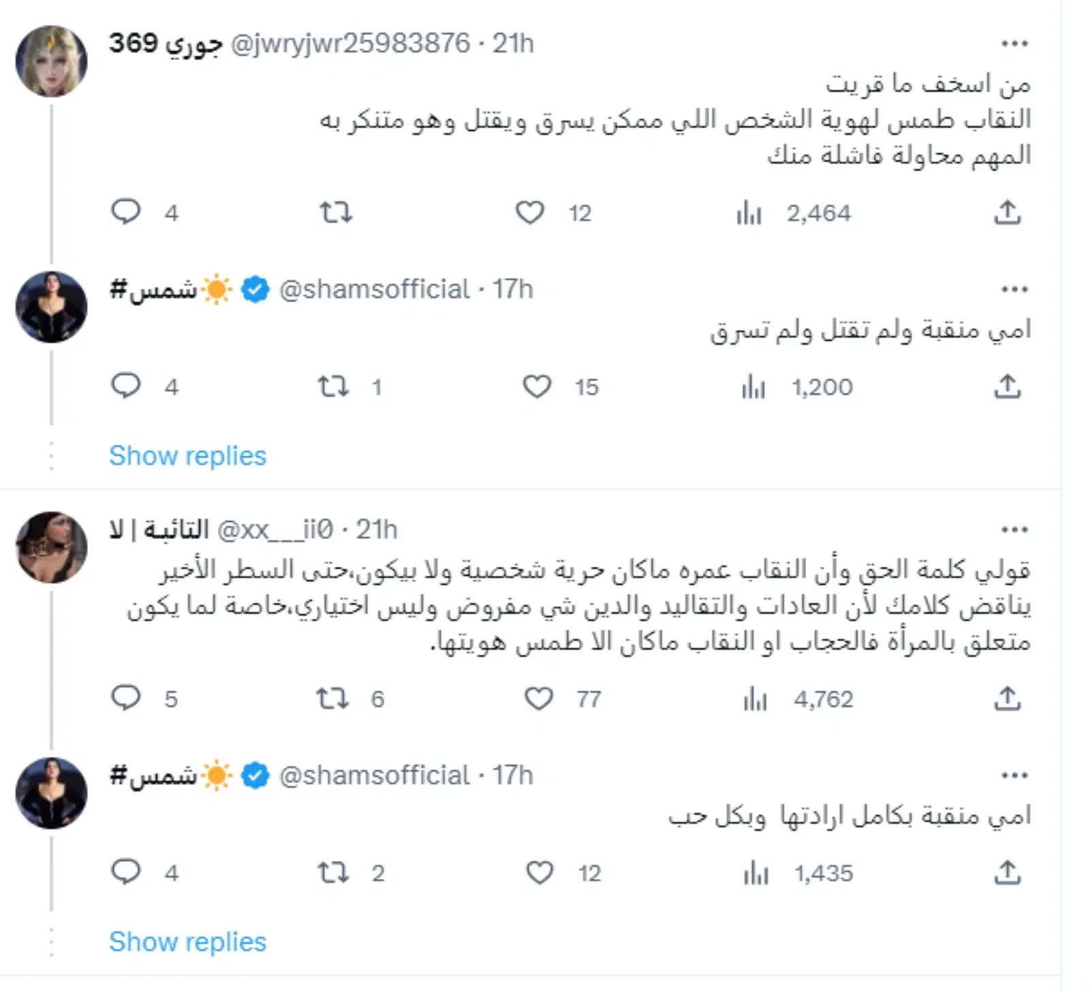Open more options for @xx__ii0 tweet
Image resolution: width=1090 pixels, height=992 pixels.
pyautogui.click(x=1014, y=529)
